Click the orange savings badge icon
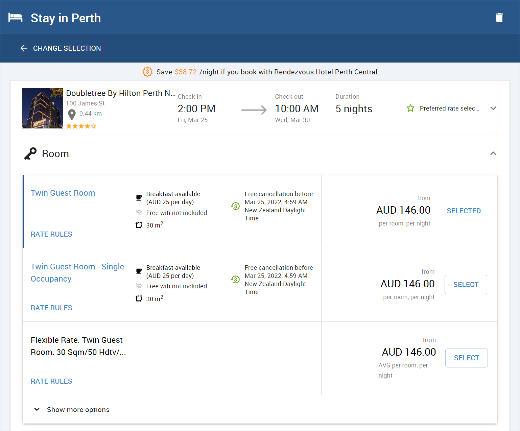 (x=147, y=72)
